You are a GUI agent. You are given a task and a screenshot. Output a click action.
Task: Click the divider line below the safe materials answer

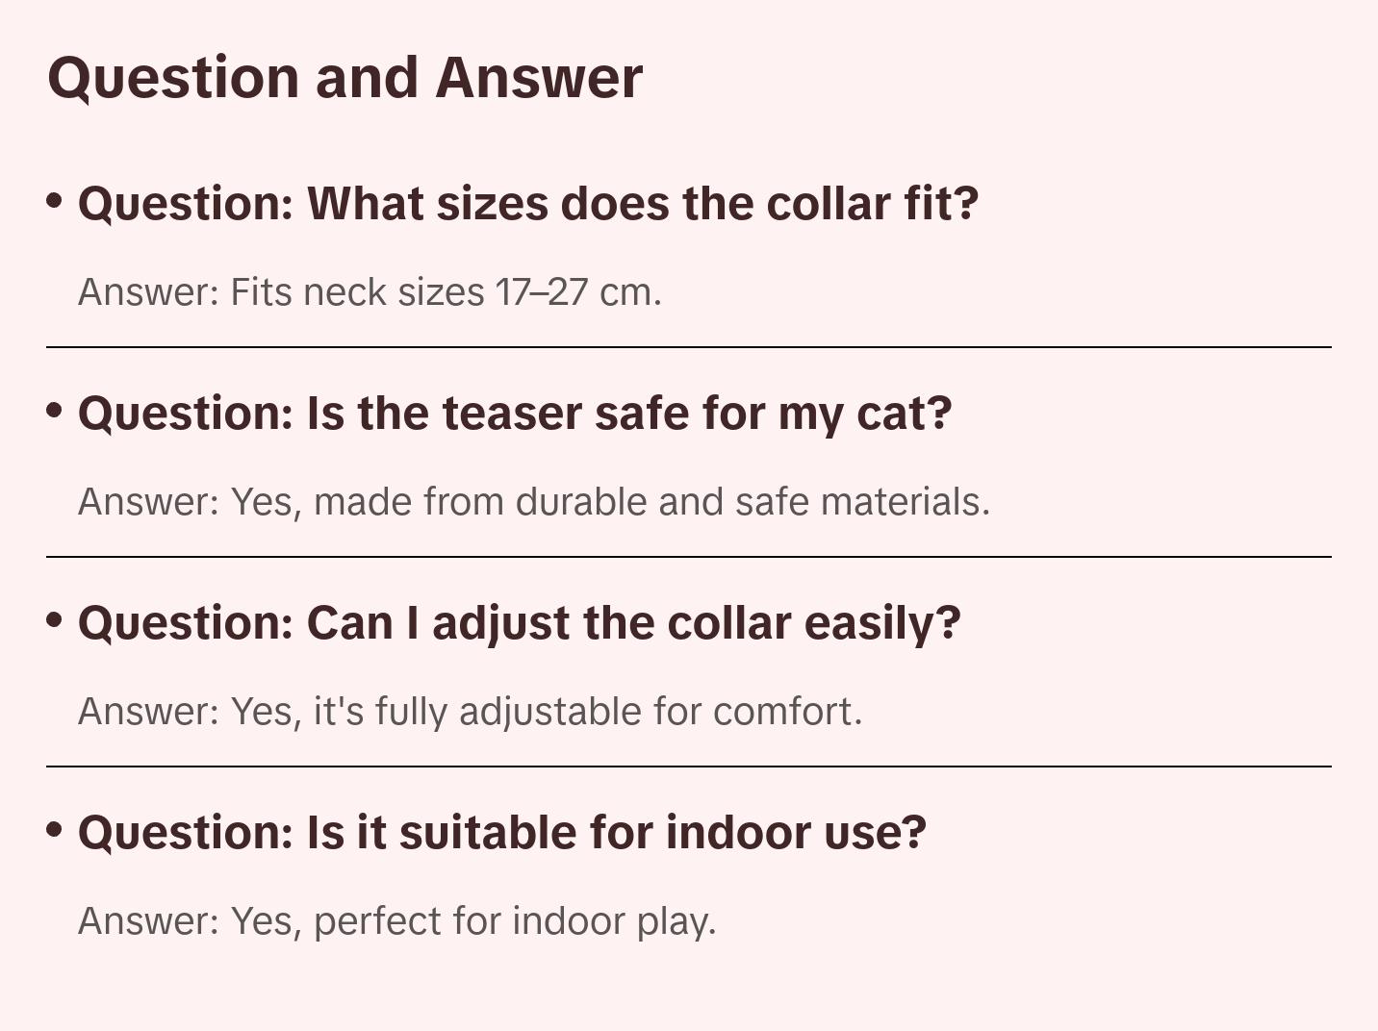click(688, 557)
